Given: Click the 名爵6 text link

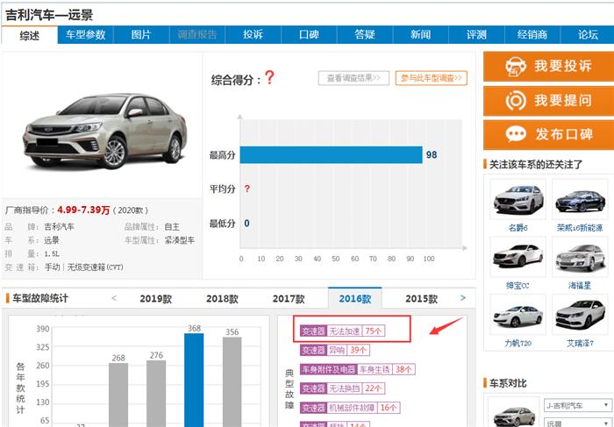Looking at the screenshot, I should (518, 228).
